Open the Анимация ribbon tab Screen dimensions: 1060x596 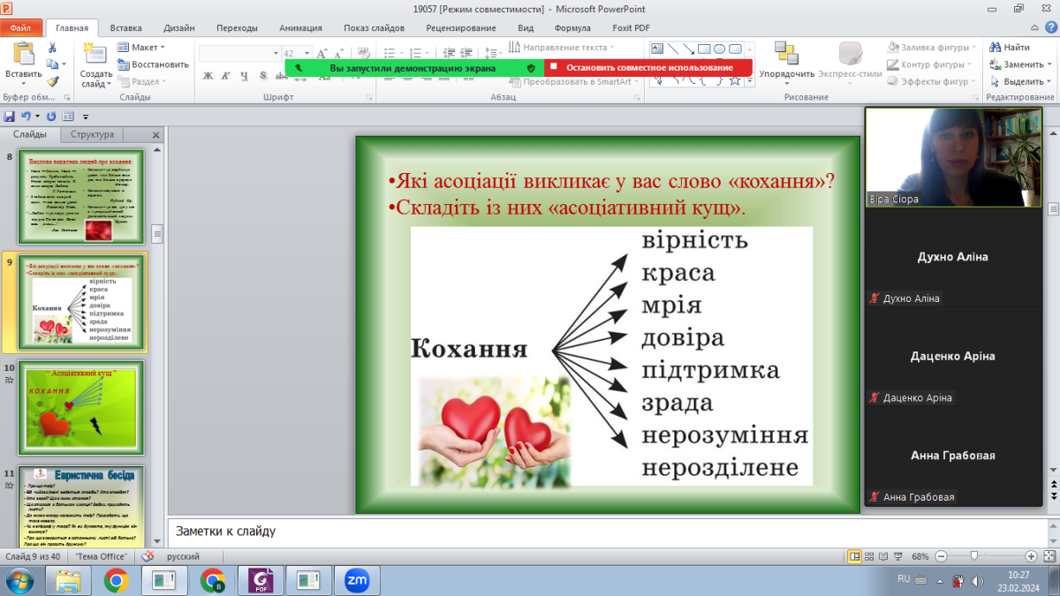(x=300, y=27)
